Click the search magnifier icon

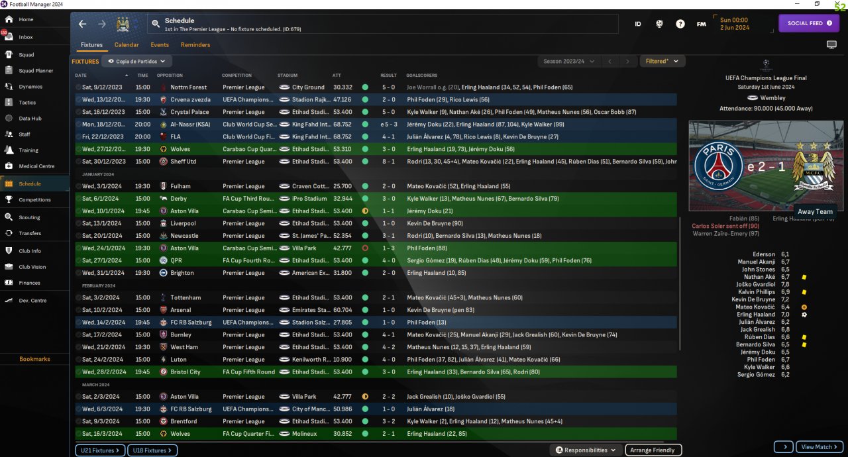tap(156, 24)
